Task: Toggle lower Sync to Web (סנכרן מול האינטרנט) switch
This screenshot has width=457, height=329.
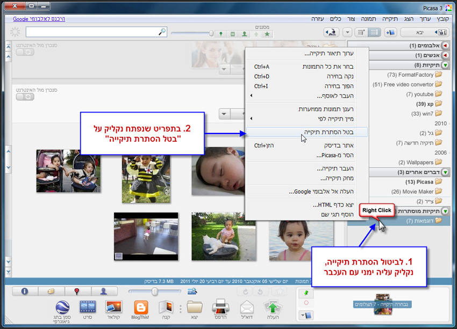Action: point(25,97)
